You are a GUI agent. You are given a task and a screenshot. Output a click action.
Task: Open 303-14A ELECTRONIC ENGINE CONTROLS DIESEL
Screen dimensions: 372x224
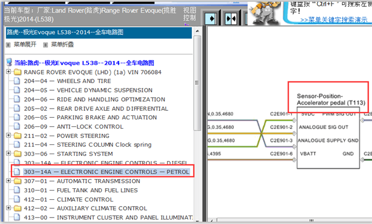pos(106,163)
